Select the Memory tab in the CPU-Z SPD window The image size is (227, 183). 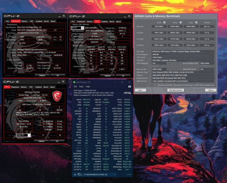[x=90, y=22]
